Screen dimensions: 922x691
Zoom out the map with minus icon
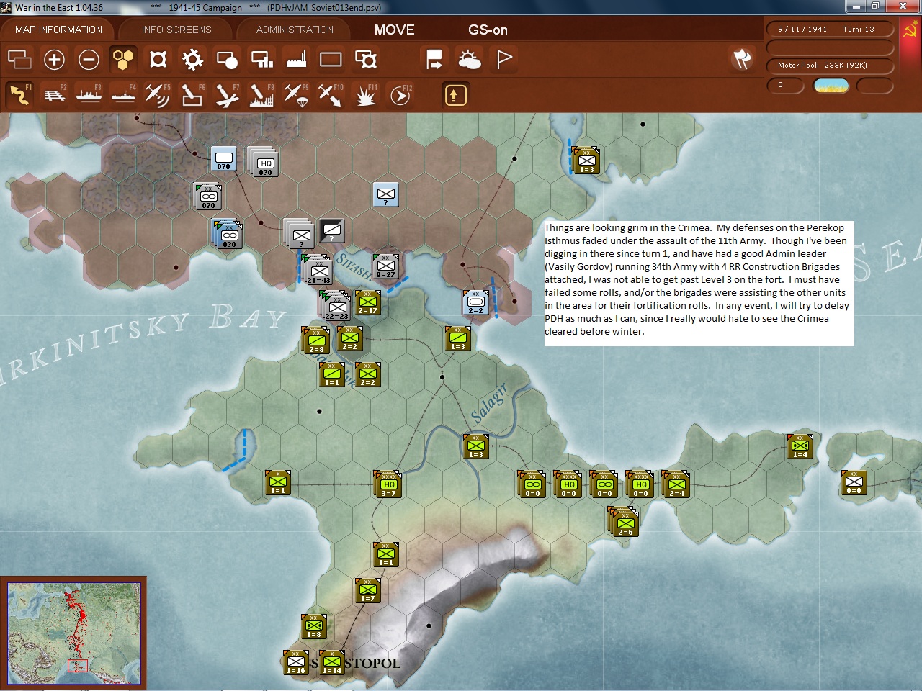(89, 59)
